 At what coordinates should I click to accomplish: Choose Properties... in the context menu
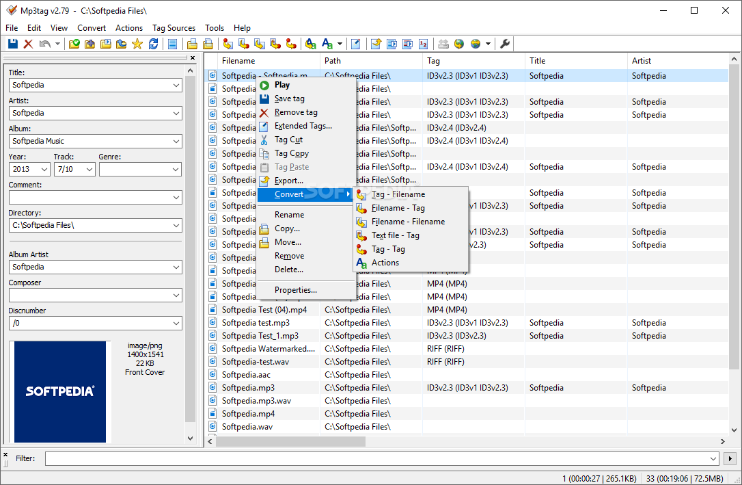pyautogui.click(x=306, y=290)
